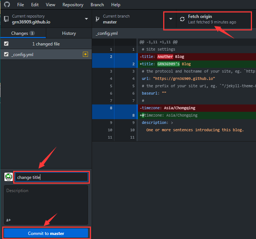256x239 pixels.
Task: Click the branch icon beside master
Action: [97, 19]
